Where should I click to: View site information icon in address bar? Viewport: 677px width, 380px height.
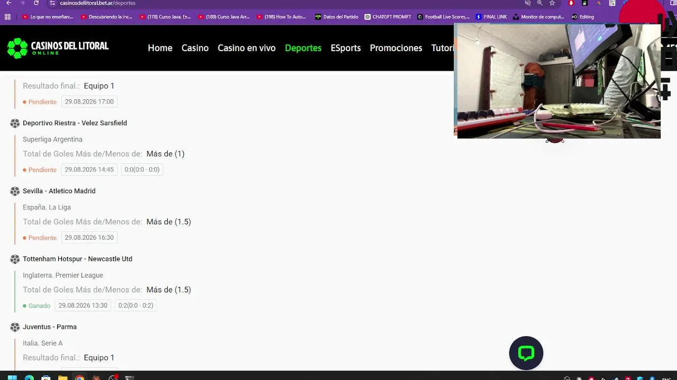(52, 3)
